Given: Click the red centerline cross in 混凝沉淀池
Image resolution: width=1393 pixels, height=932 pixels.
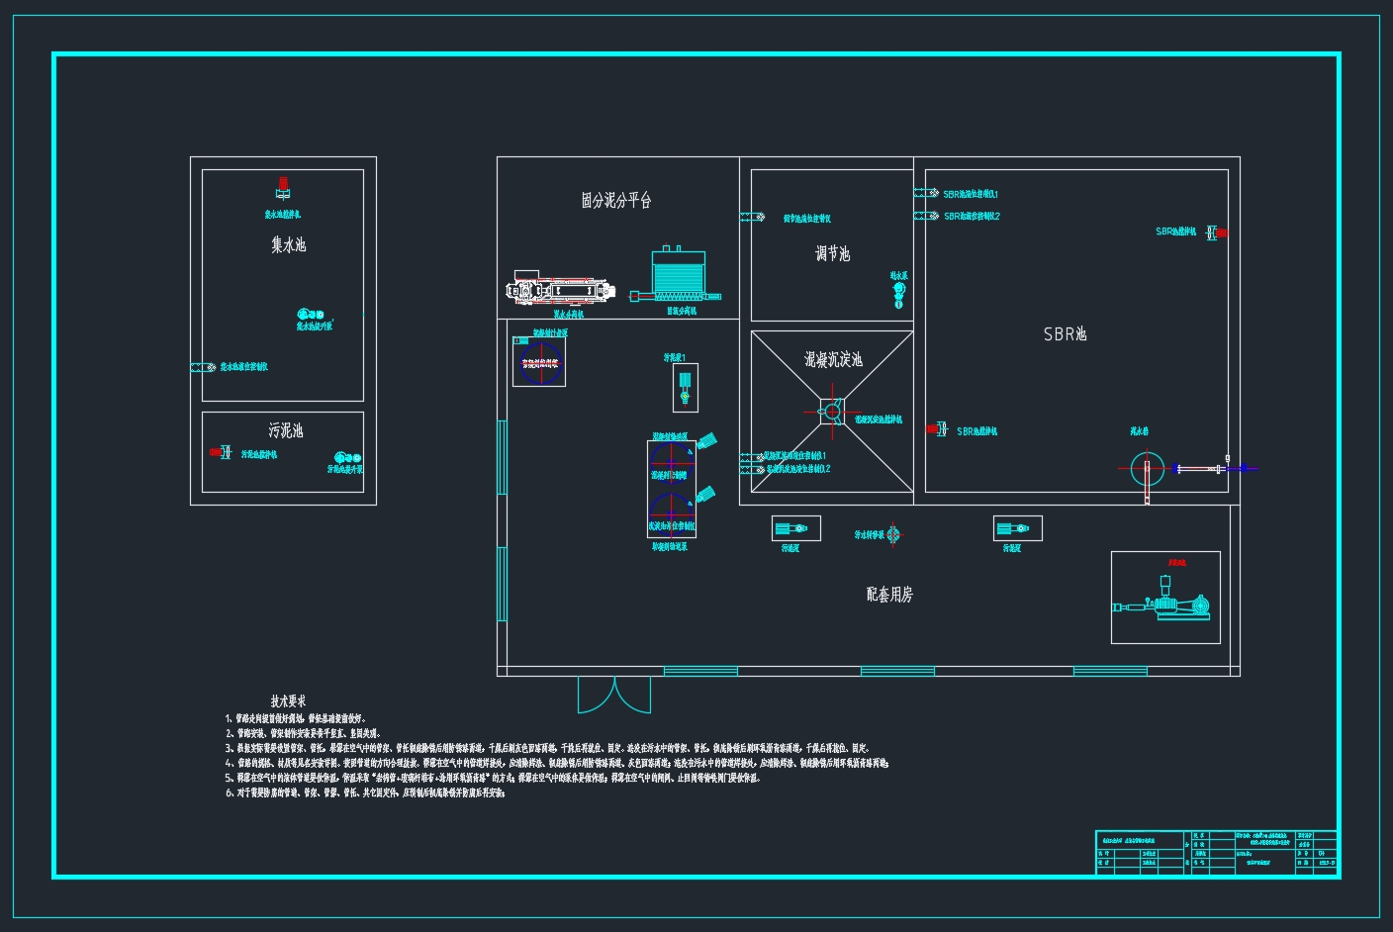Looking at the screenshot, I should click(x=831, y=411).
